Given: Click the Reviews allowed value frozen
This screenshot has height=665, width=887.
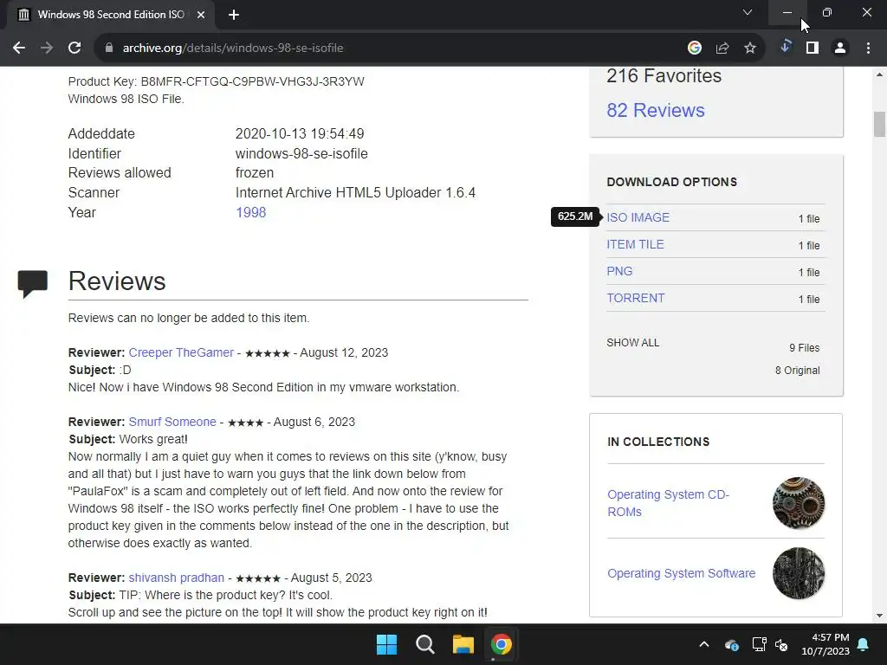Looking at the screenshot, I should tap(255, 173).
